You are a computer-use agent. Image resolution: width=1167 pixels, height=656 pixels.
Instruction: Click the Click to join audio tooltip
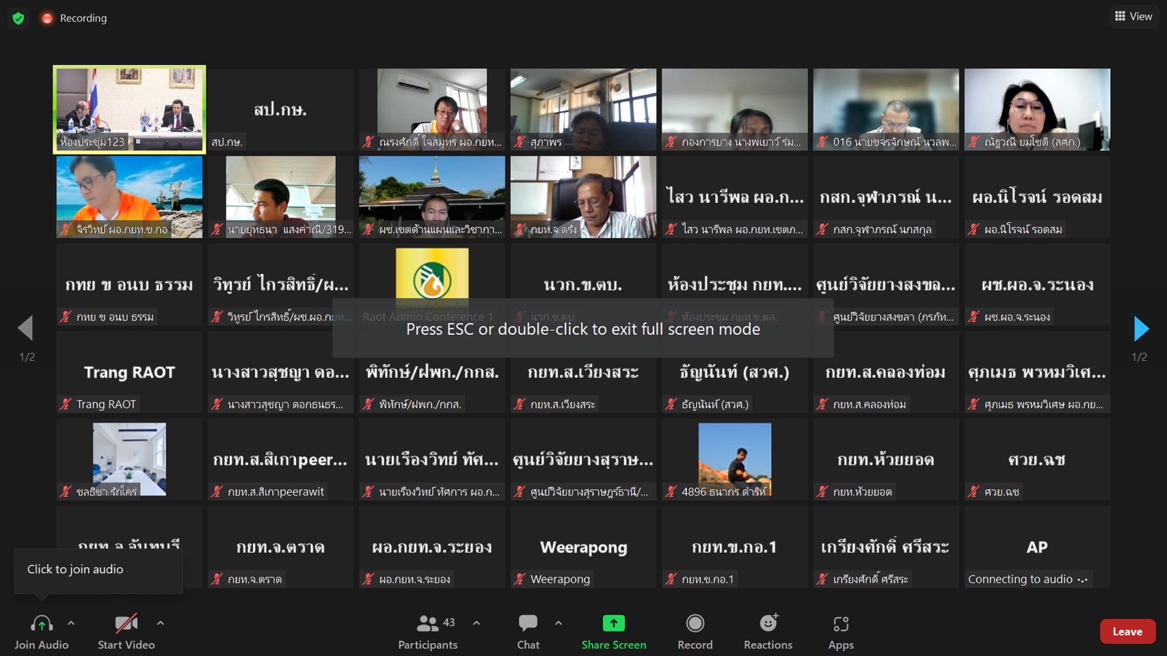(x=98, y=570)
